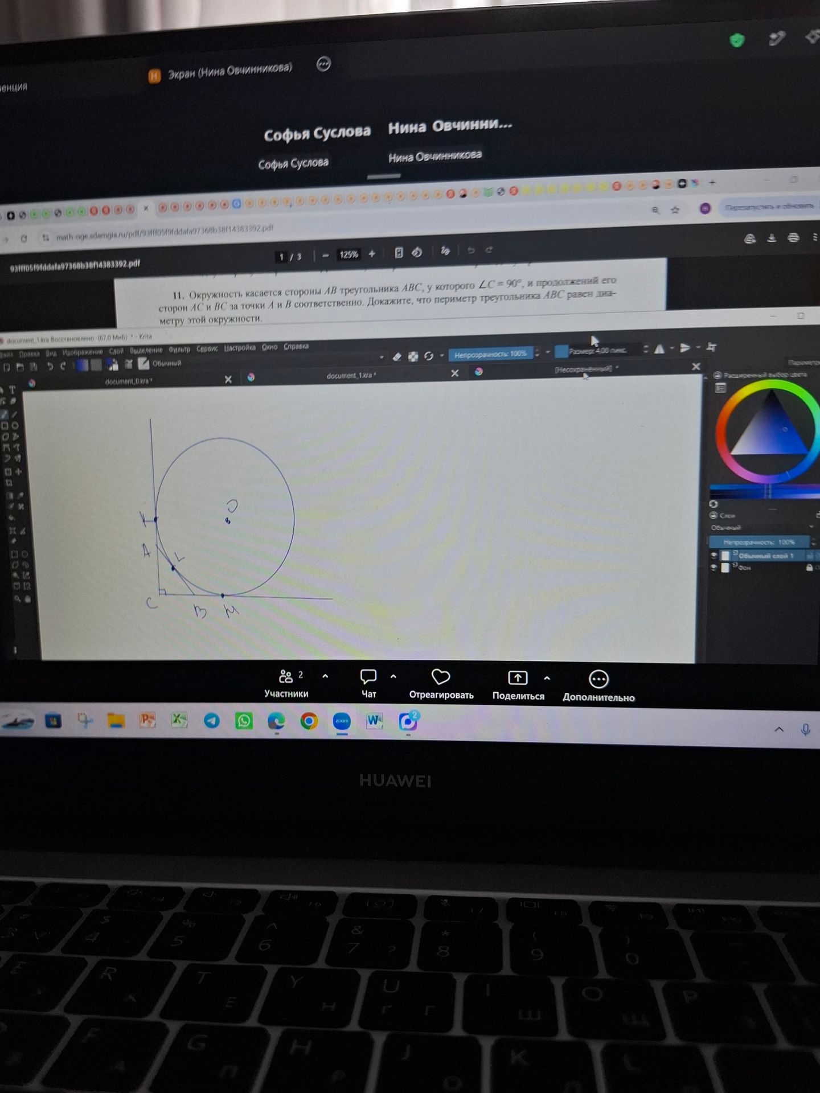
Task: Switch to document_0.kra tab
Action: 129,381
